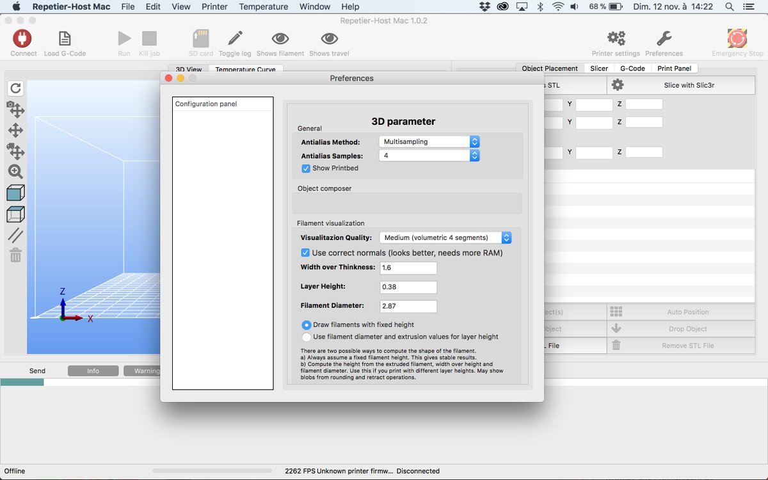
Task: Click the Shows filament eye icon
Action: pos(280,38)
